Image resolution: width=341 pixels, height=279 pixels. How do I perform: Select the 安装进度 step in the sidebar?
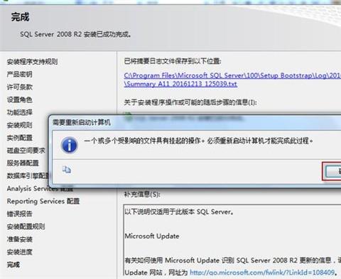click(x=19, y=252)
